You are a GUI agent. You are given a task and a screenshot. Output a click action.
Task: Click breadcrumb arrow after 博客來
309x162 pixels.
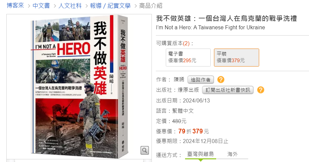(x=29, y=6)
